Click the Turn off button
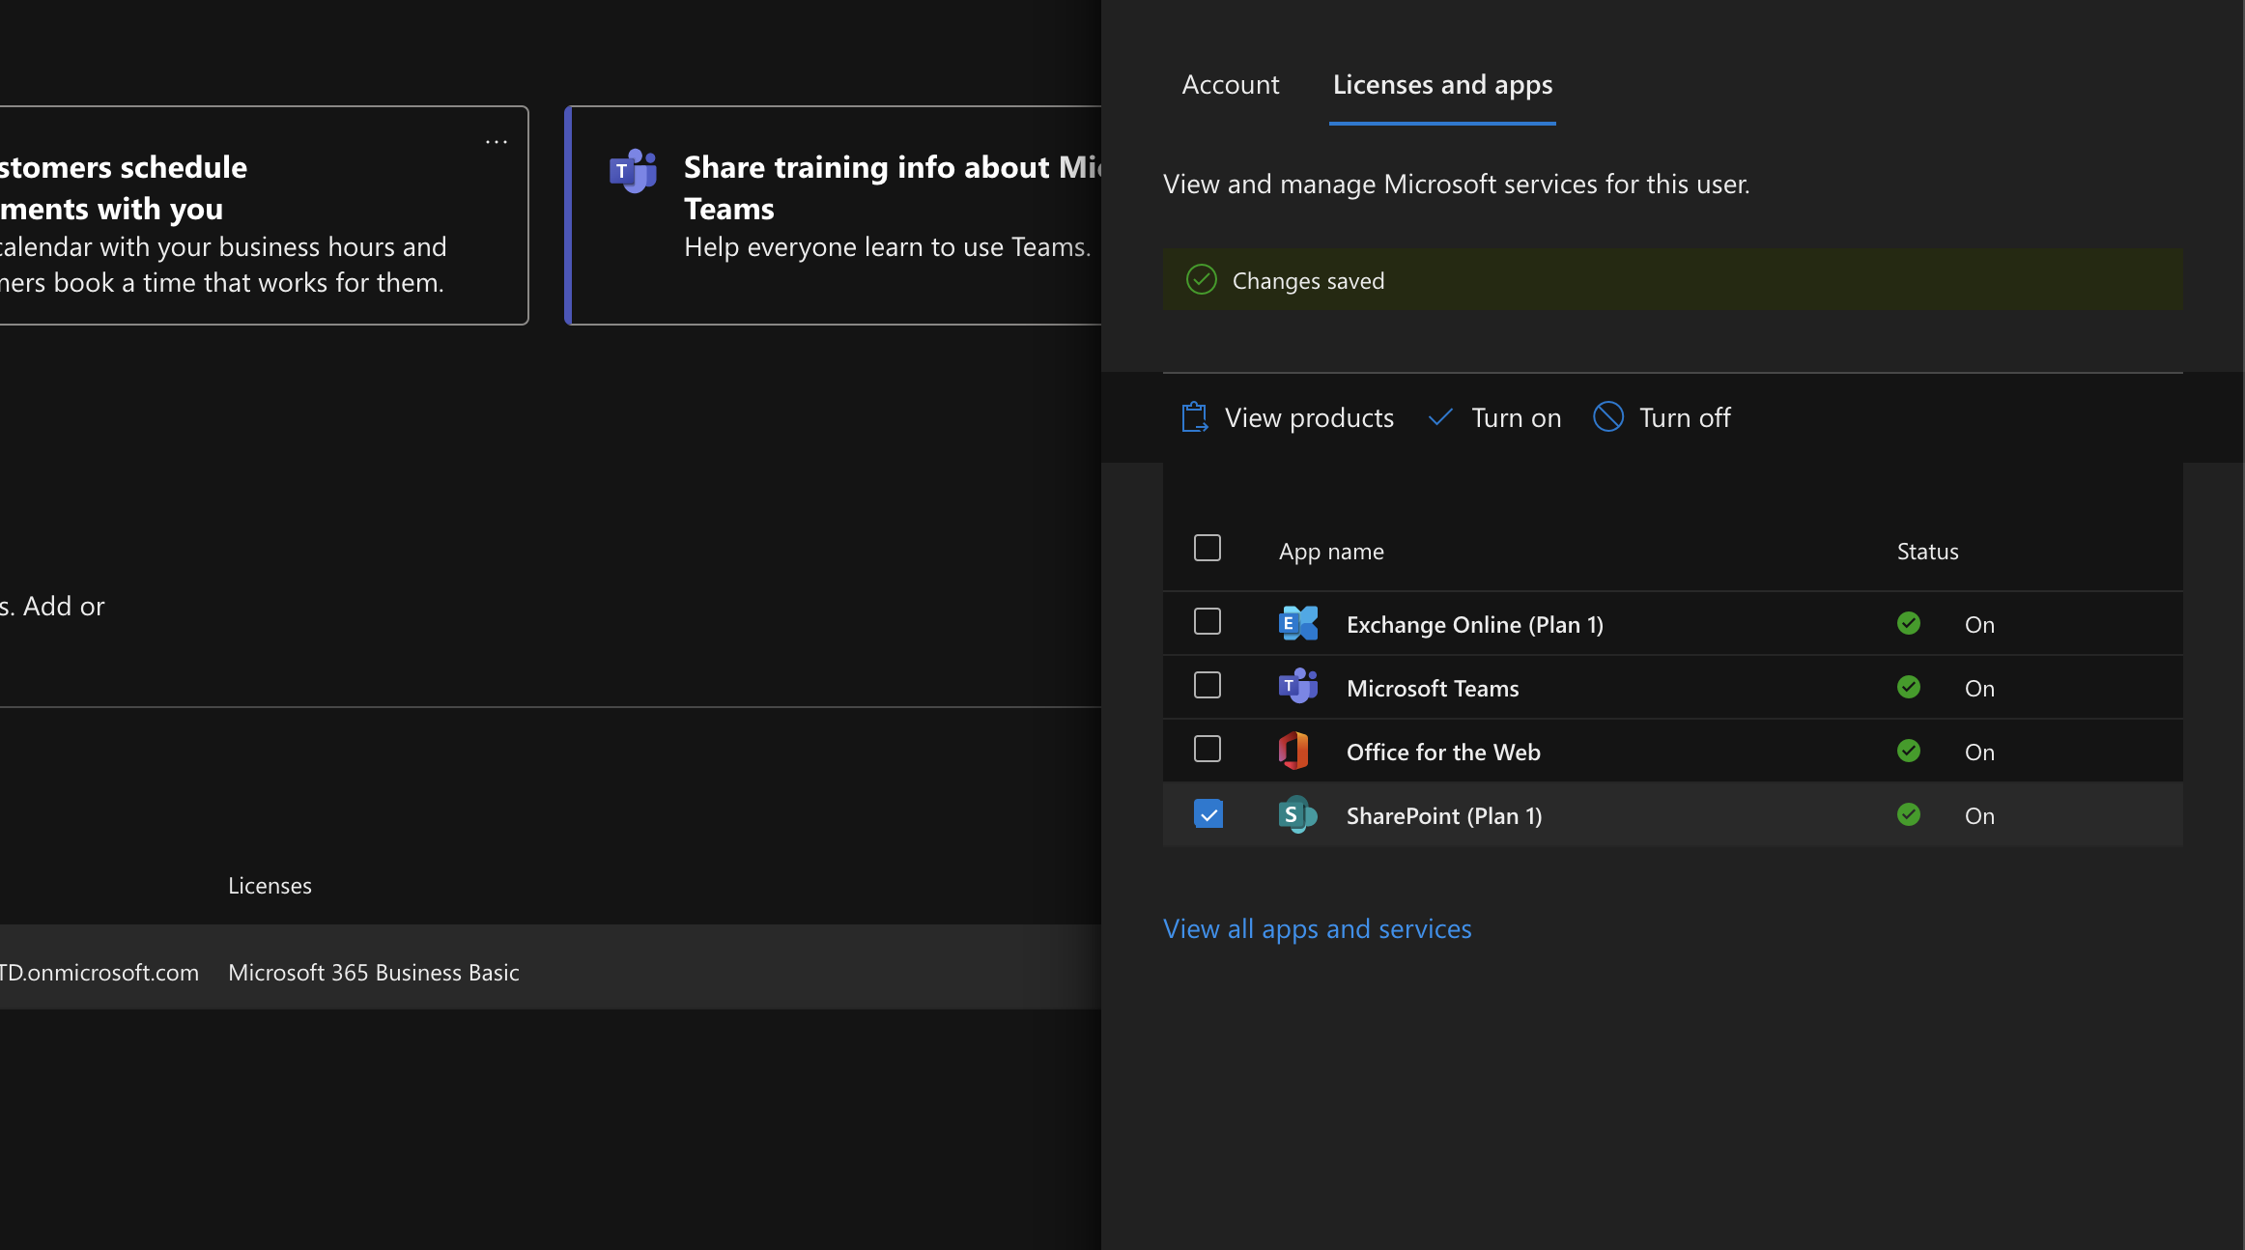 pos(1662,417)
